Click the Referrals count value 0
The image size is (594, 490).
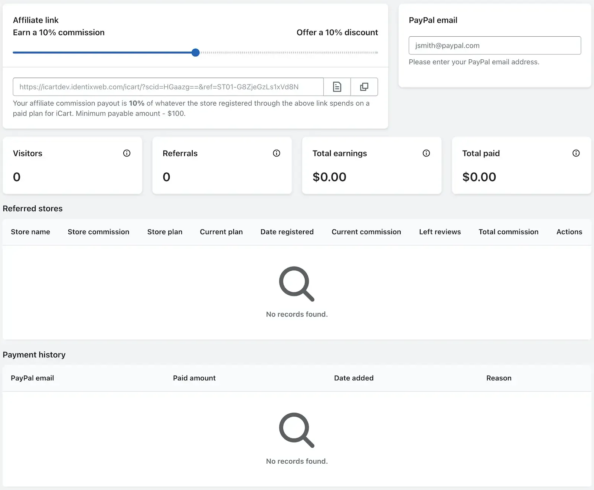click(x=166, y=177)
